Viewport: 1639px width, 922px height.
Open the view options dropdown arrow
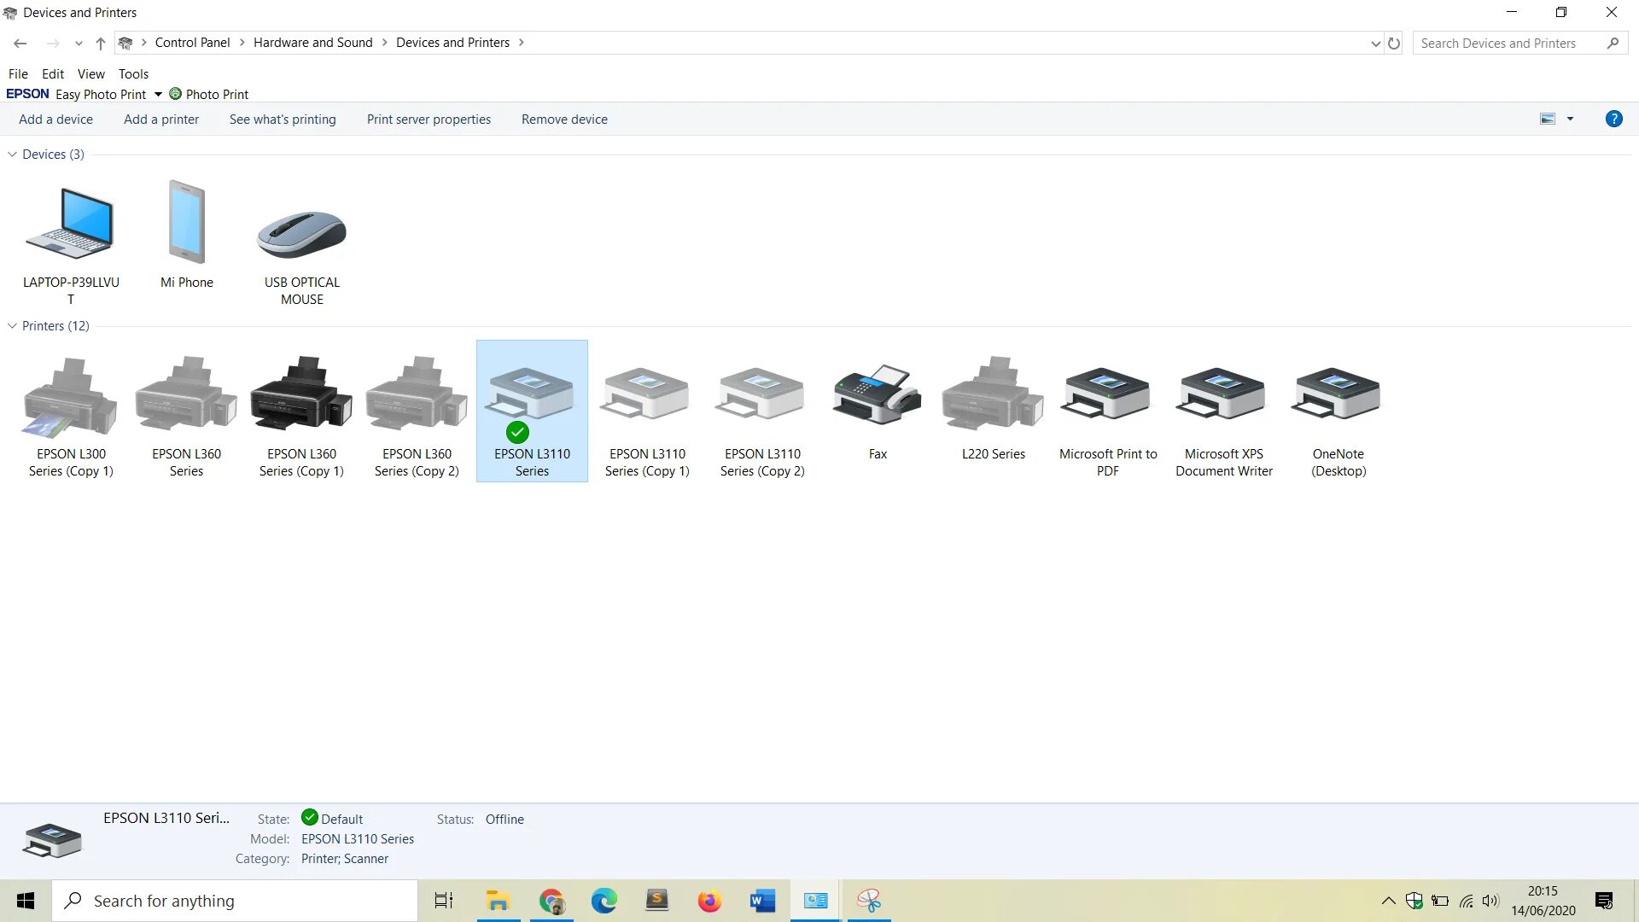[x=1570, y=120]
